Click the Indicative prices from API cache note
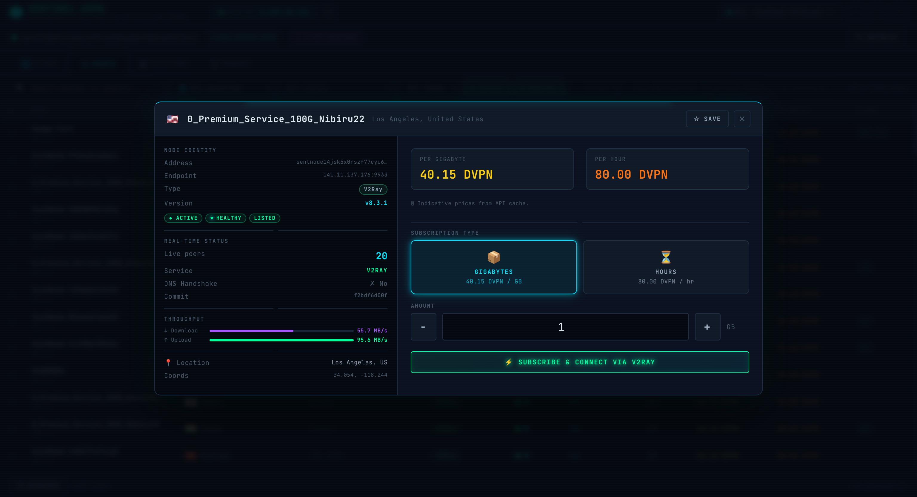Image resolution: width=917 pixels, height=497 pixels. tap(470, 203)
